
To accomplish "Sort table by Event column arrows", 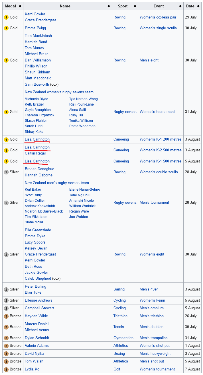I will pyautogui.click(x=180, y=6).
